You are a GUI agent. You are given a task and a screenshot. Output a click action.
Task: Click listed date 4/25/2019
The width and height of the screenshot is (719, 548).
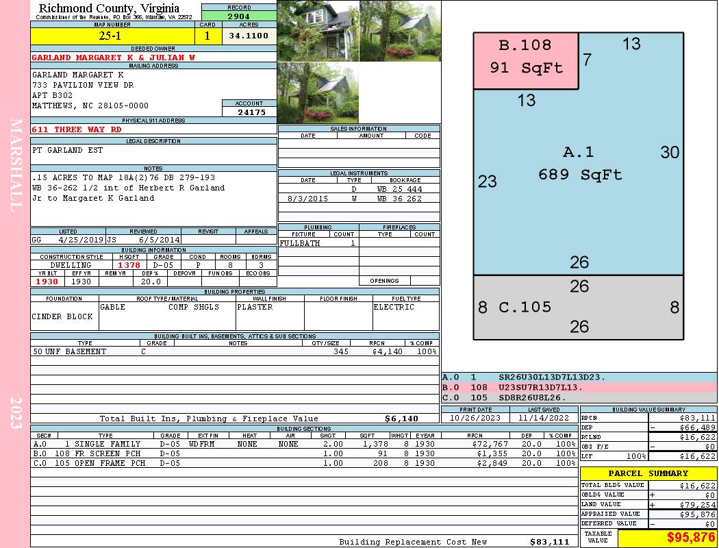(x=81, y=239)
